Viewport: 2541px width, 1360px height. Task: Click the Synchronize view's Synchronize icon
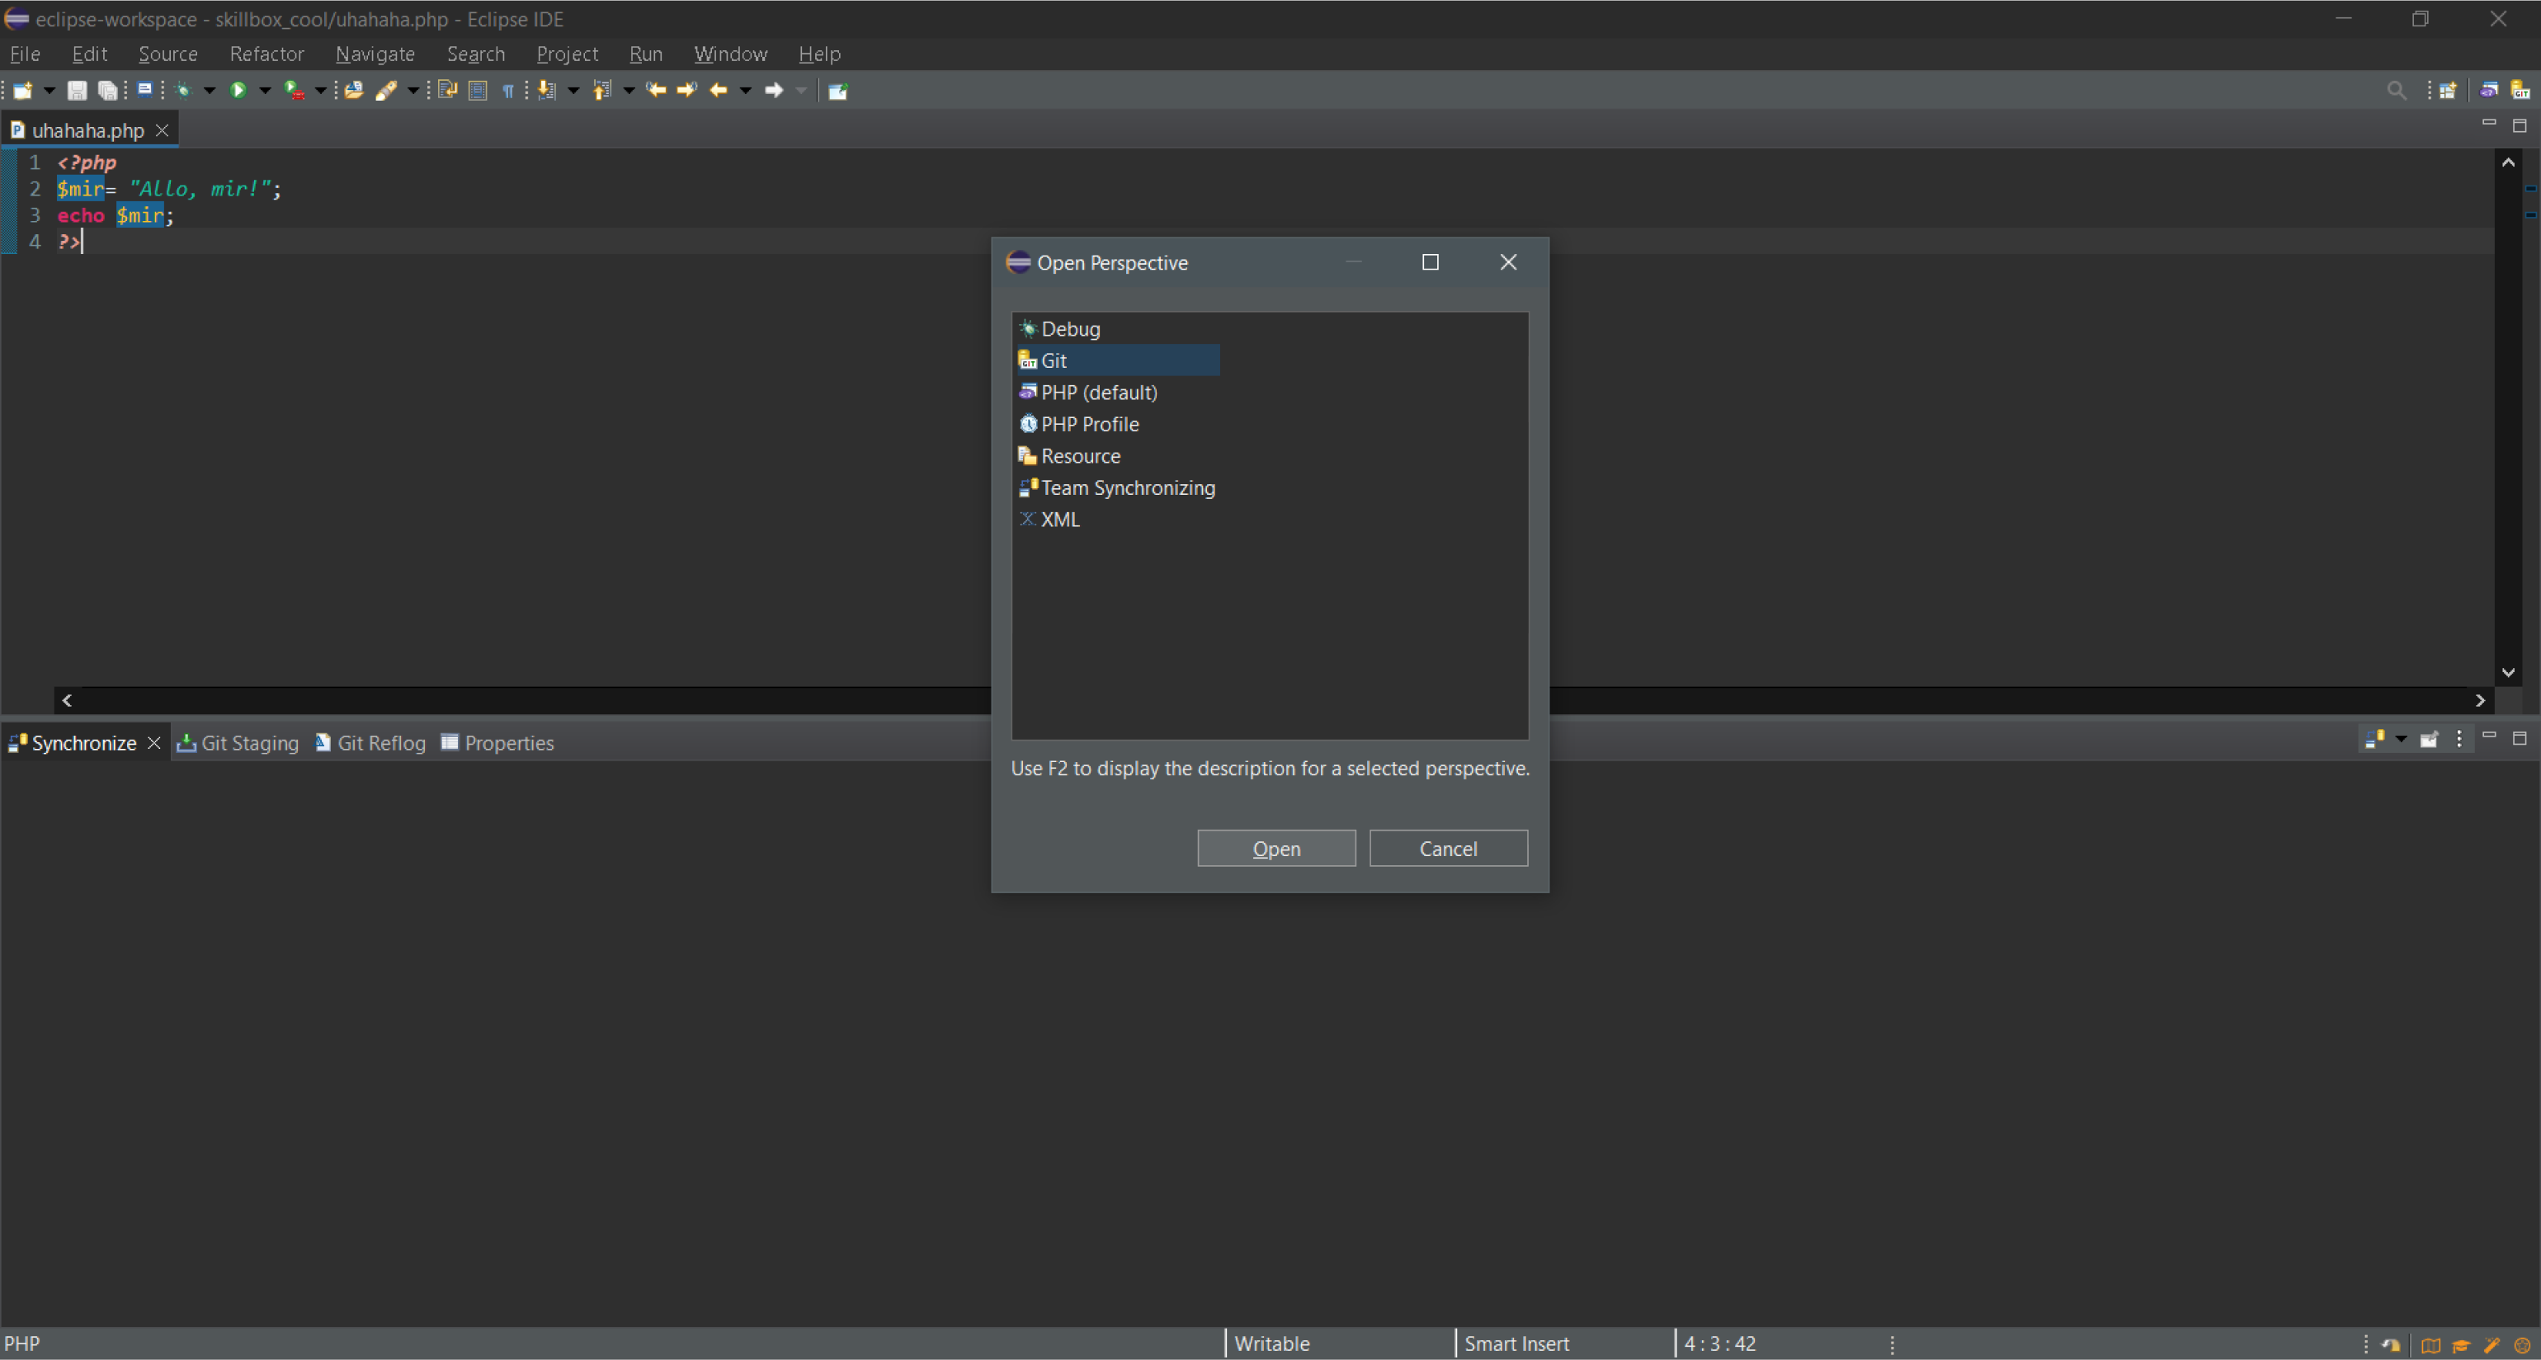2374,739
